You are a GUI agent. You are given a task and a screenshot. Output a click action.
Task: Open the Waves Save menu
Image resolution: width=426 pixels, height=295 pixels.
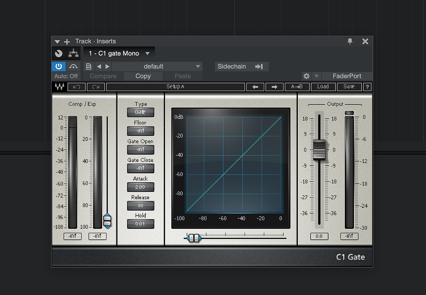click(349, 87)
